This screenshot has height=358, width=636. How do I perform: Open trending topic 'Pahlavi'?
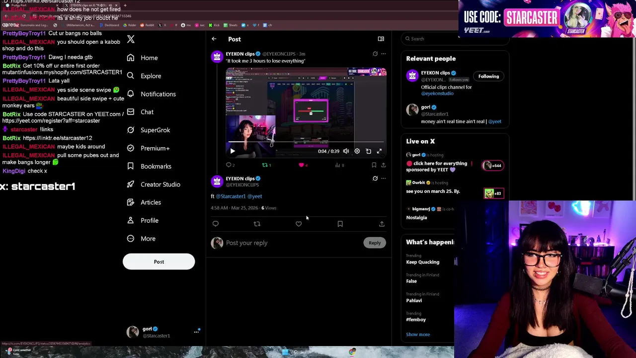pos(414,300)
